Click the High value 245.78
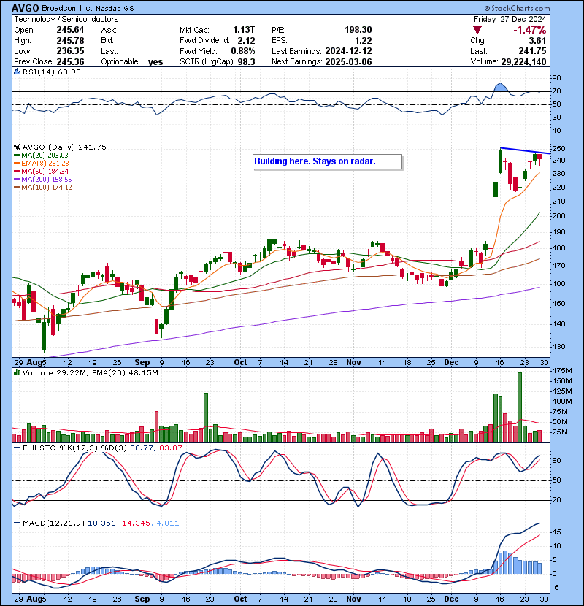This screenshot has height=606, width=584. (70, 41)
